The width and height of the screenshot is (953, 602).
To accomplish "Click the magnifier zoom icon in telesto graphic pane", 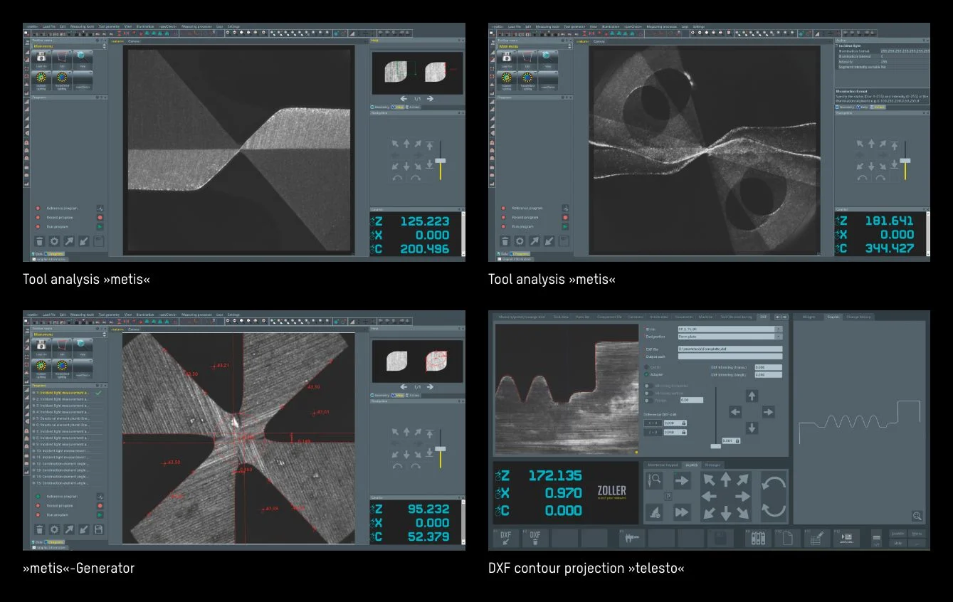I will pyautogui.click(x=917, y=516).
